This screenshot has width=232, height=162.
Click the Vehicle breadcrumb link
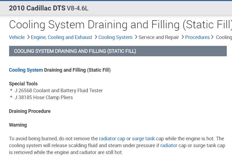[x=17, y=37]
